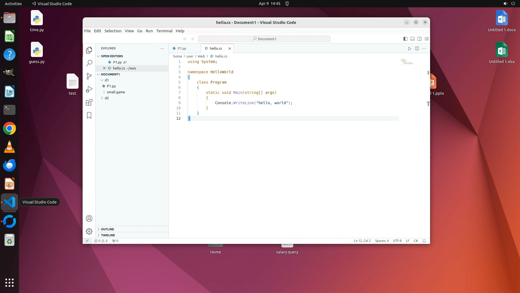Toggle the secondary side bar visibility
520x293 pixels.
(420, 39)
